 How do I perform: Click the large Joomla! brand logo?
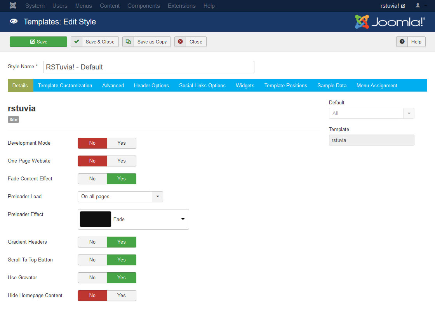click(x=390, y=22)
